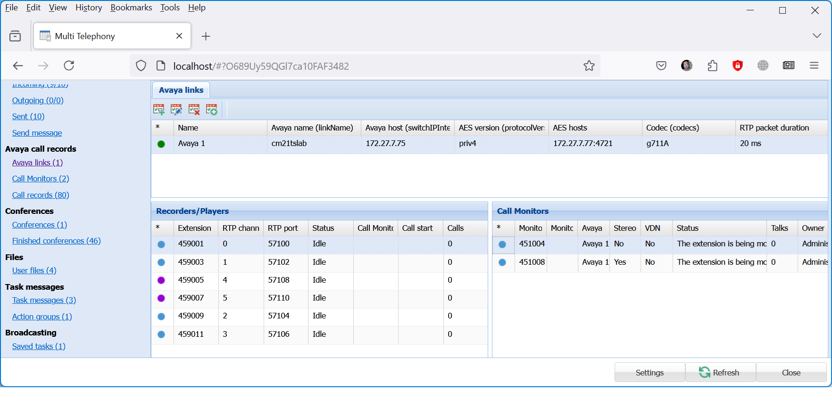Open the Bookmarks menu

pos(131,8)
